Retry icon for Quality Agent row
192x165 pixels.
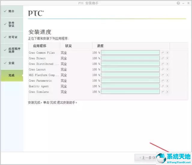pos(163,86)
